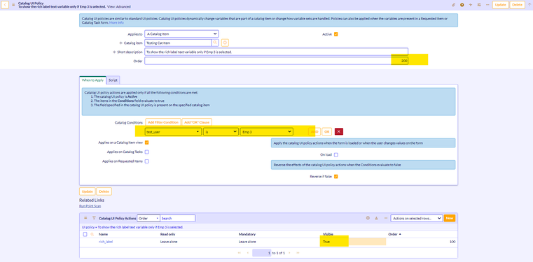
Task: Enable the On load checkbox
Action: pos(336,155)
